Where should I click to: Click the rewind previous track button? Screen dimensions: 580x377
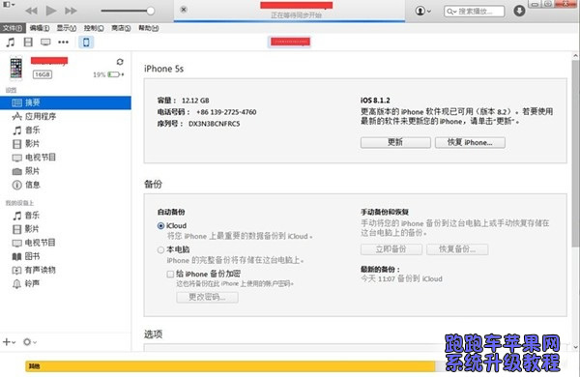(x=32, y=11)
